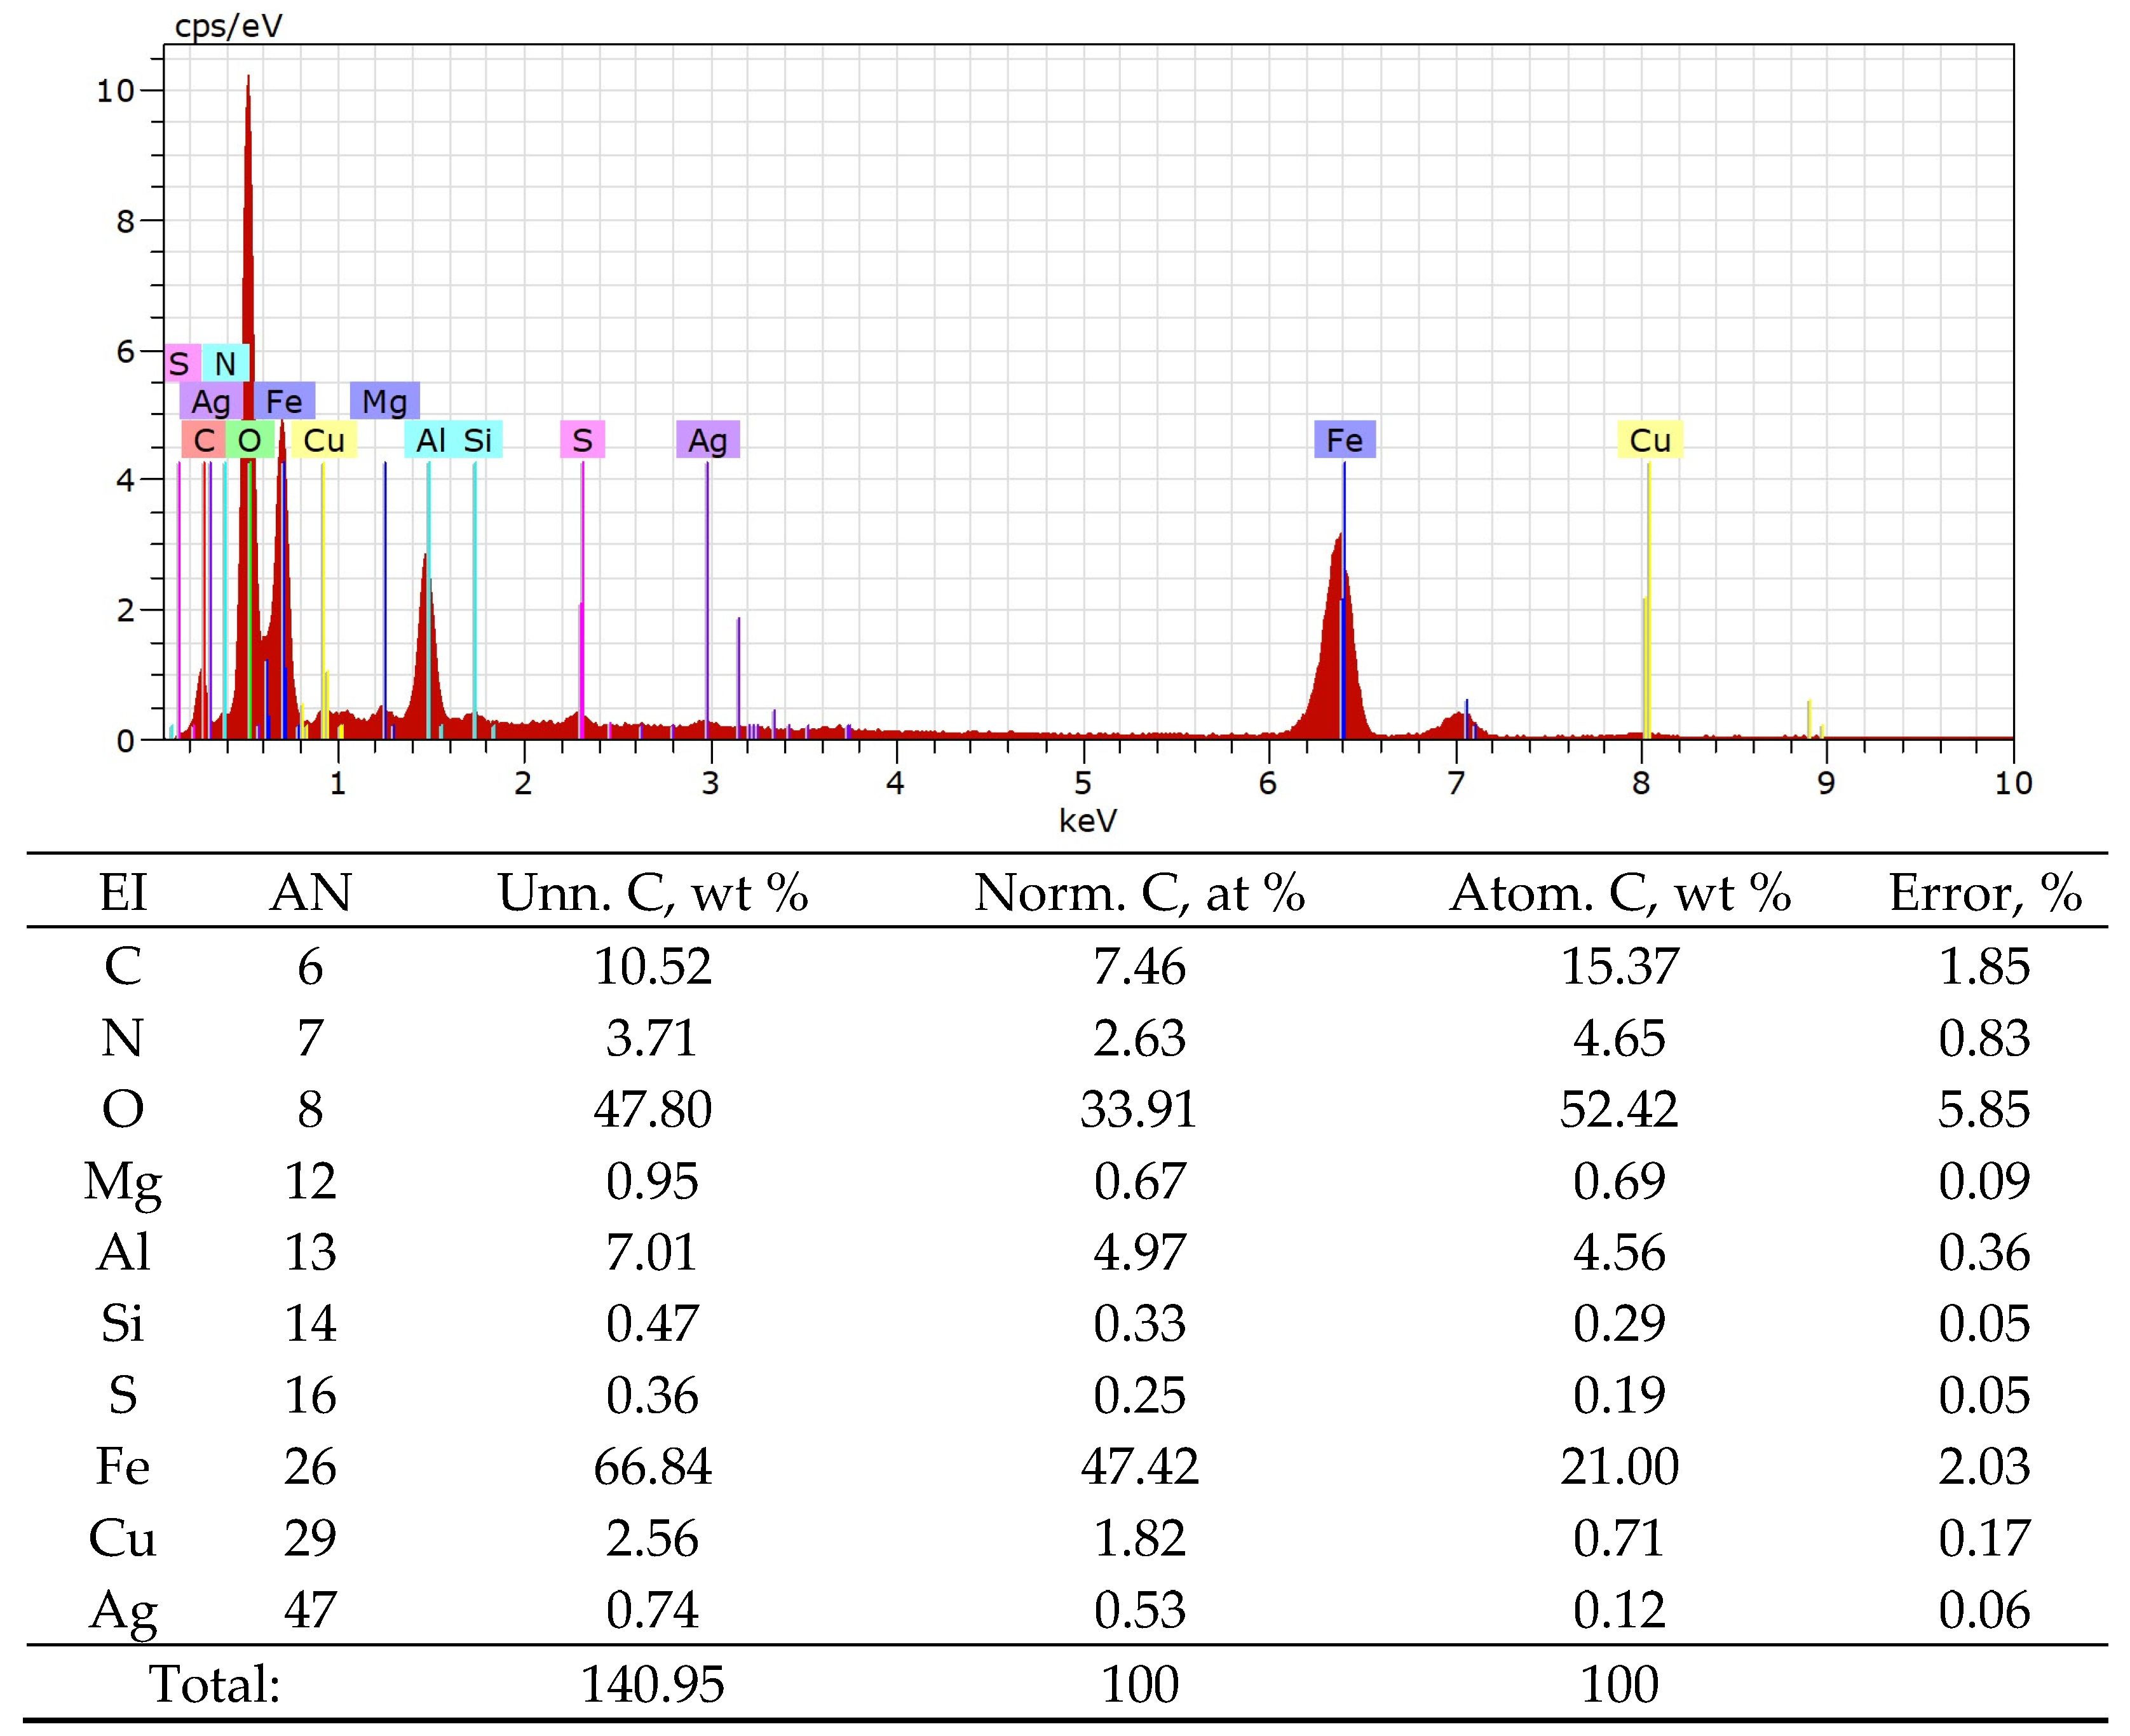Click the 140.95 total value
The image size is (2130, 1736).
click(652, 1684)
